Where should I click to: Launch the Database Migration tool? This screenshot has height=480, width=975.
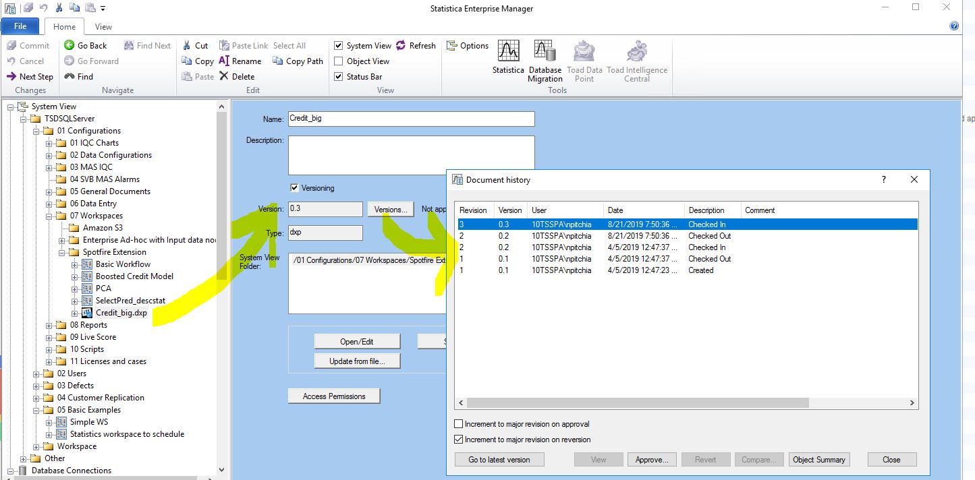click(x=545, y=51)
